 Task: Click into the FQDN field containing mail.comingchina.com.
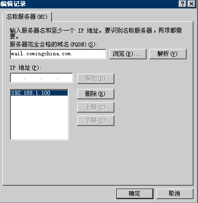[x=58, y=54]
